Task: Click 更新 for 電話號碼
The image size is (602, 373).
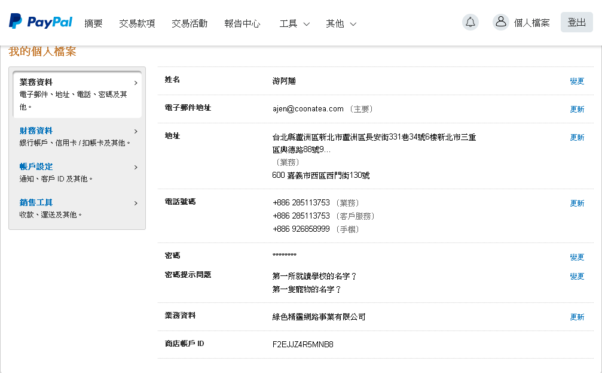Action: [x=577, y=203]
